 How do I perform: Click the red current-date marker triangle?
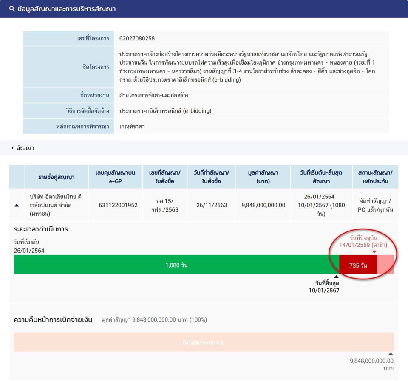point(374,252)
